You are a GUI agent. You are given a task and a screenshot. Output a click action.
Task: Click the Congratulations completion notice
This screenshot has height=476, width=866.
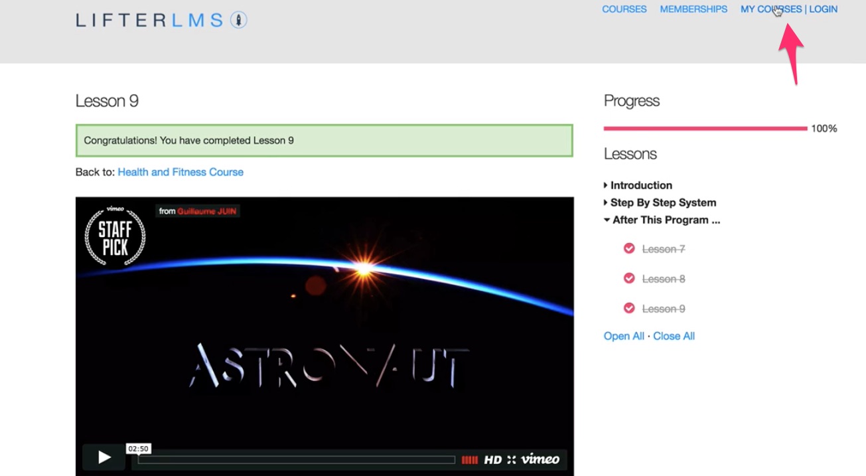(x=324, y=140)
